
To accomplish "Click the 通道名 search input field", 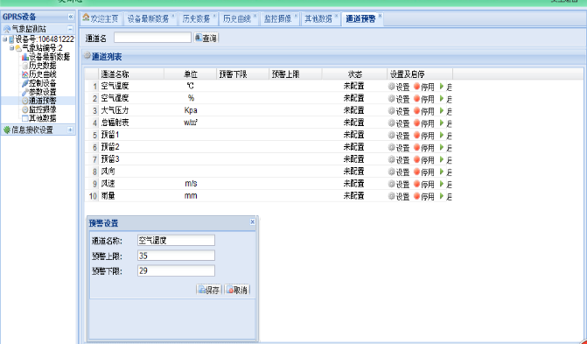I will pos(152,38).
